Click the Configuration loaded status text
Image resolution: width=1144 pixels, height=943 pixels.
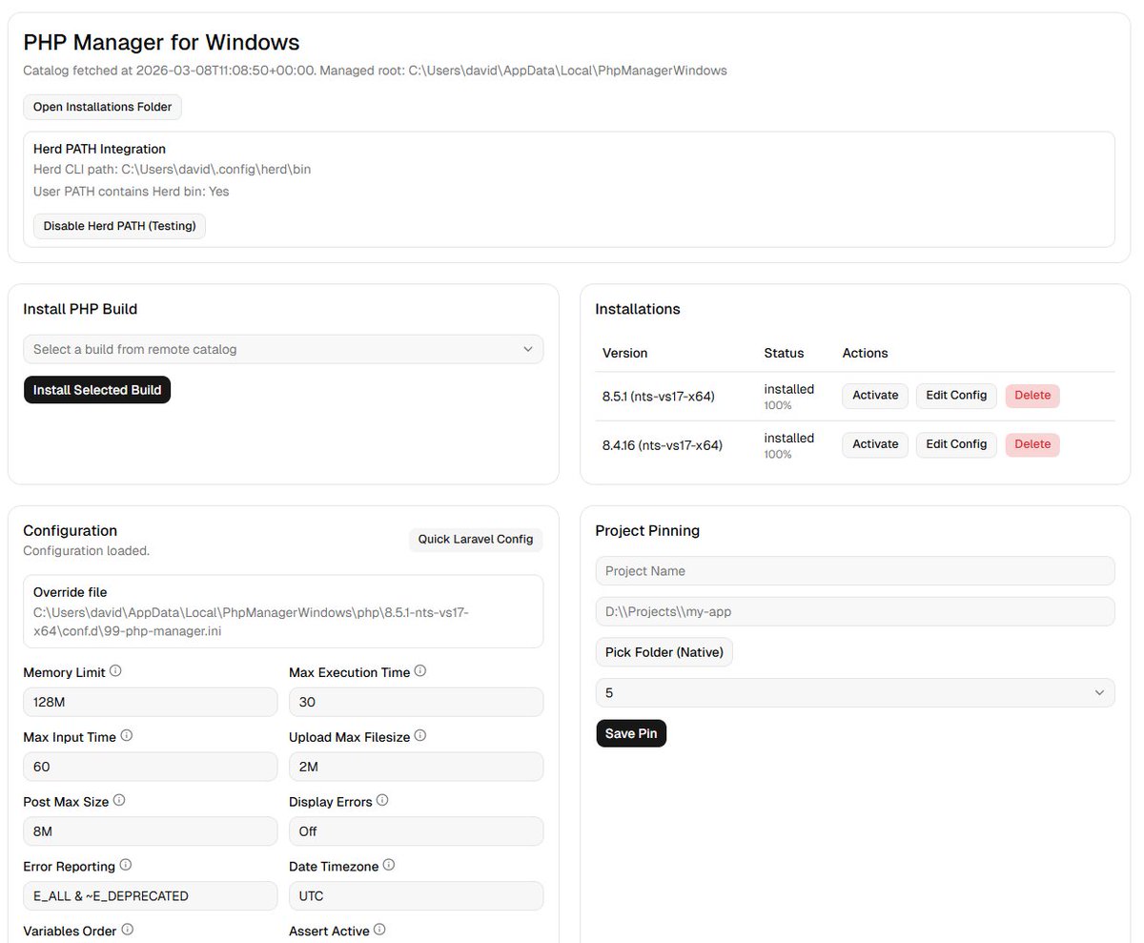pos(87,550)
